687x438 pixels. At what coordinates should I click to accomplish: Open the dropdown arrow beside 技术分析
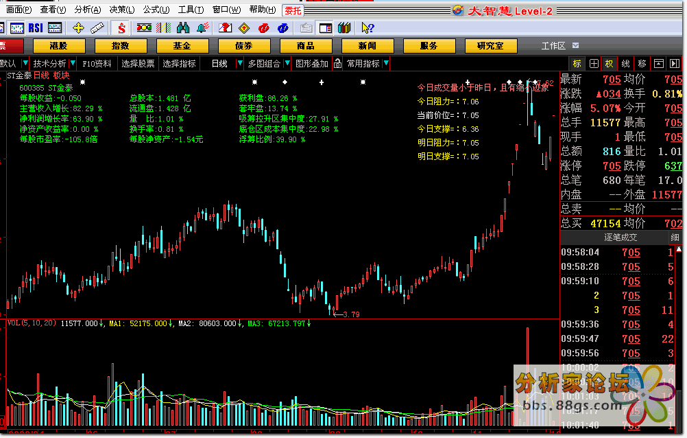coord(73,64)
